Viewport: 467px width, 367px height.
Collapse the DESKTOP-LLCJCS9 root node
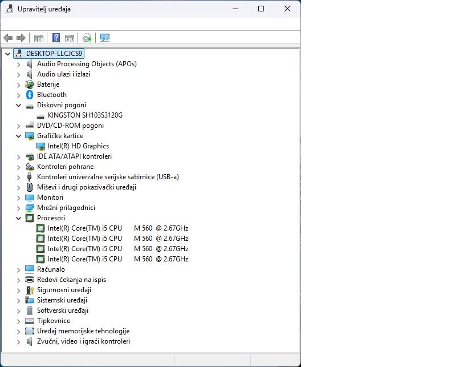8,54
